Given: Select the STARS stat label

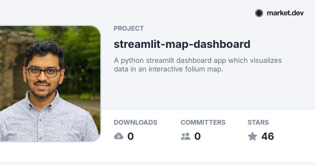Looking at the screenshot, I should pyautogui.click(x=258, y=122).
